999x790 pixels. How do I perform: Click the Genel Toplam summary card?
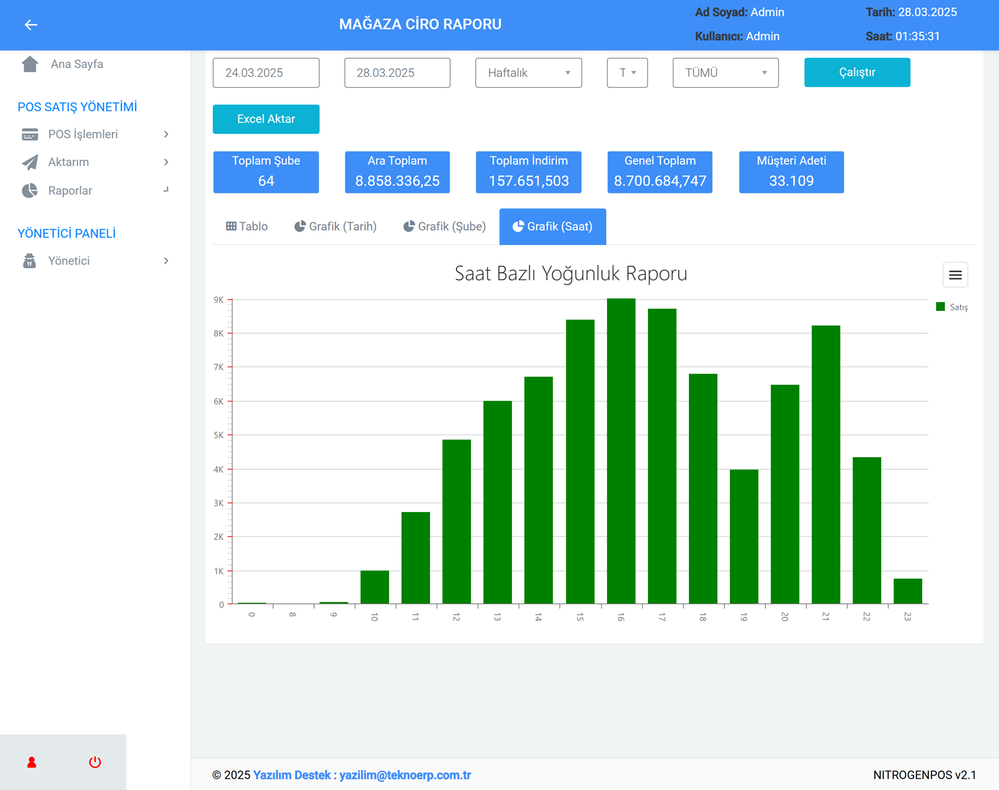coord(660,172)
